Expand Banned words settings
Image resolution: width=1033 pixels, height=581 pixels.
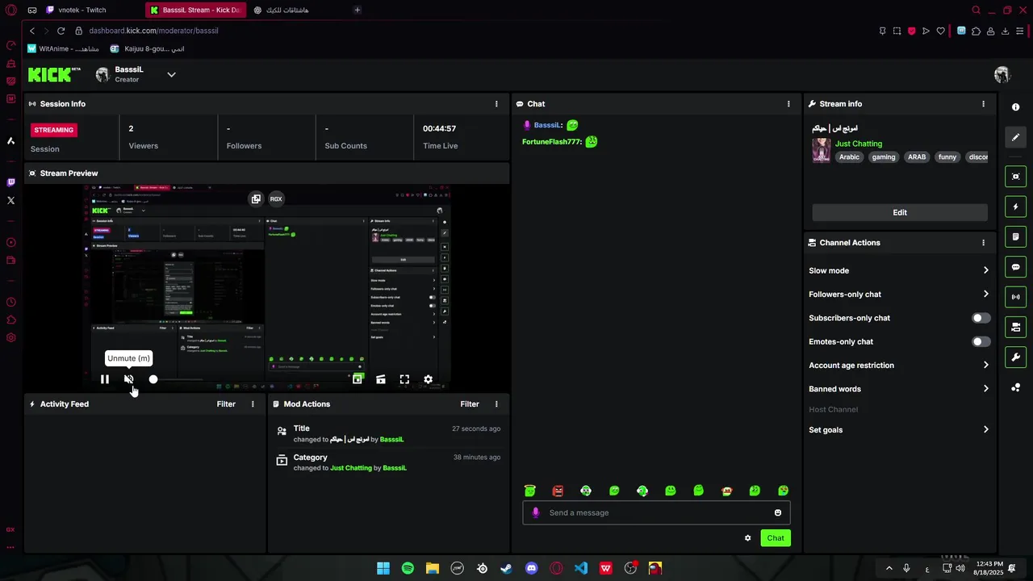coord(899,389)
